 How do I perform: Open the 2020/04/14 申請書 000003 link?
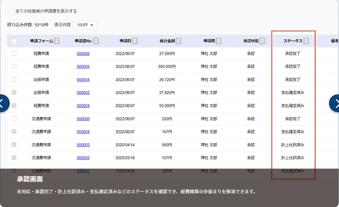[x=83, y=145]
